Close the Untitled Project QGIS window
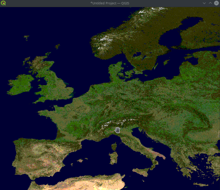This screenshot has height=190, width=220. click(x=216, y=3)
